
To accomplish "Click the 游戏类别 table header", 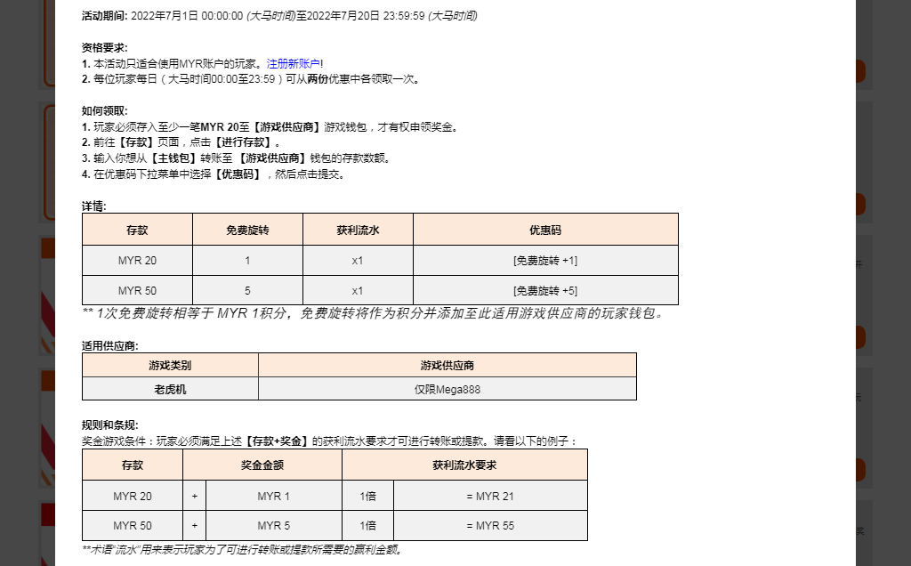I will click(x=170, y=365).
